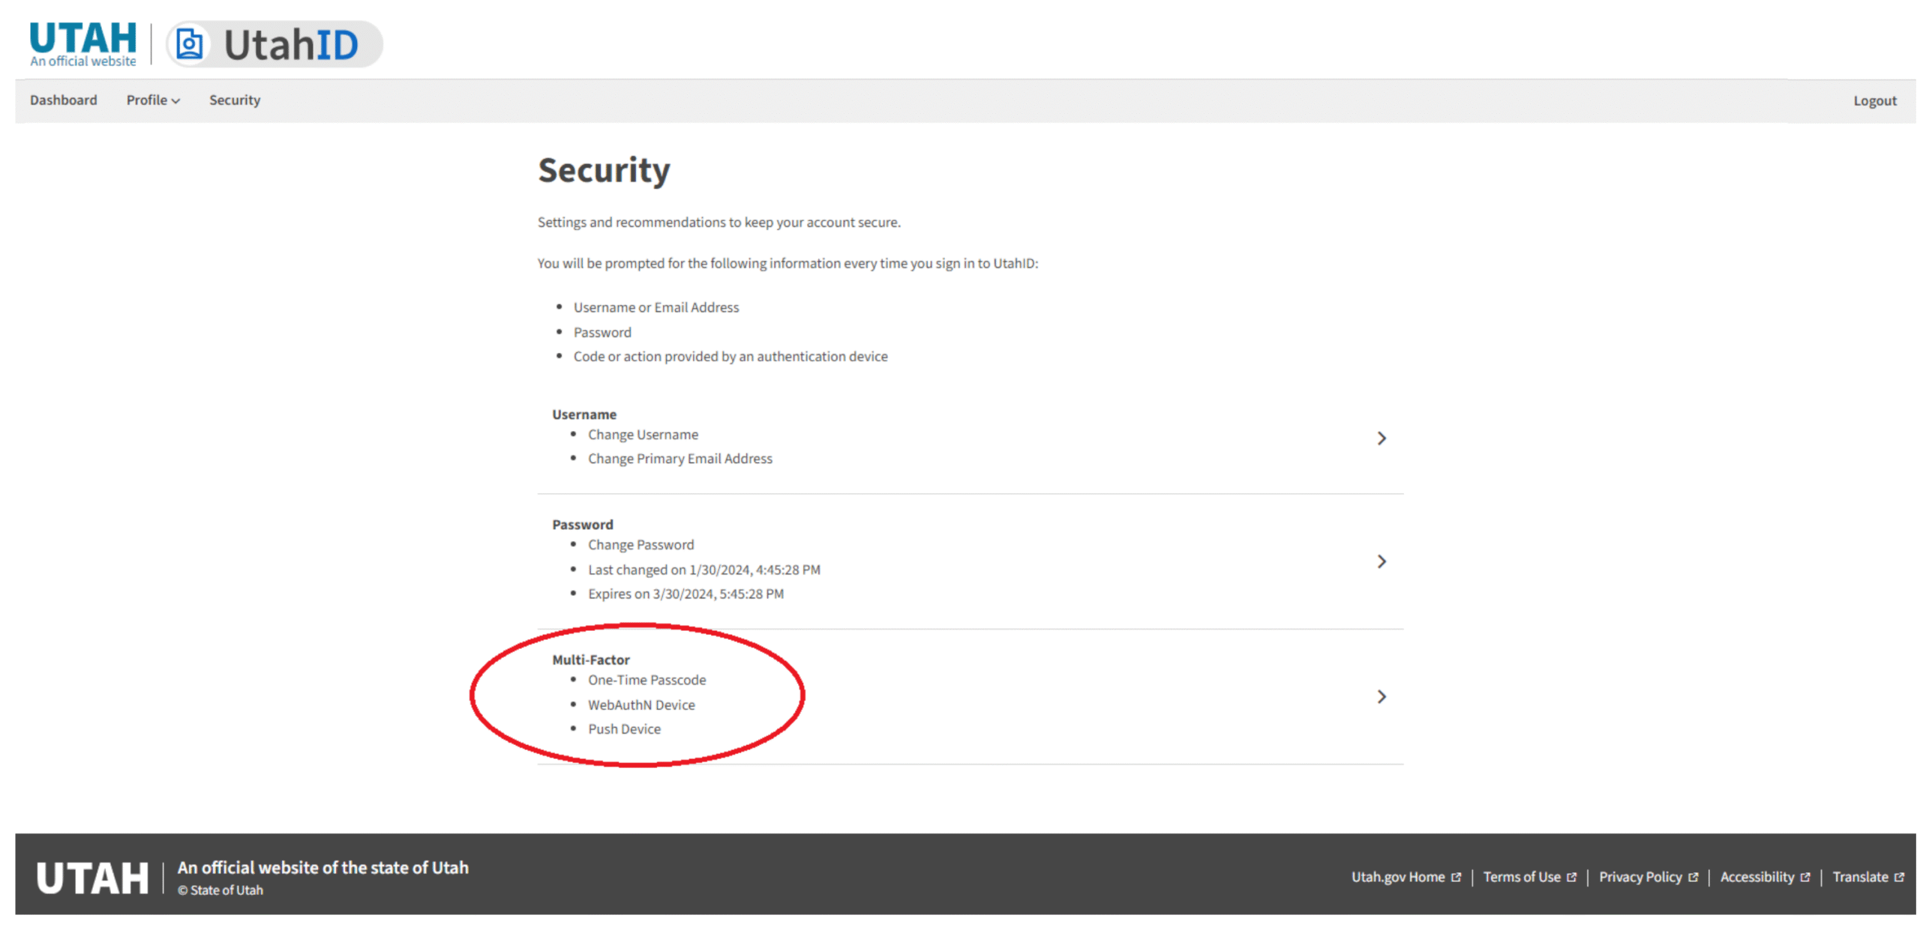The width and height of the screenshot is (1920, 939).
Task: Open the Privacy Policy footer link
Action: coord(1639,877)
